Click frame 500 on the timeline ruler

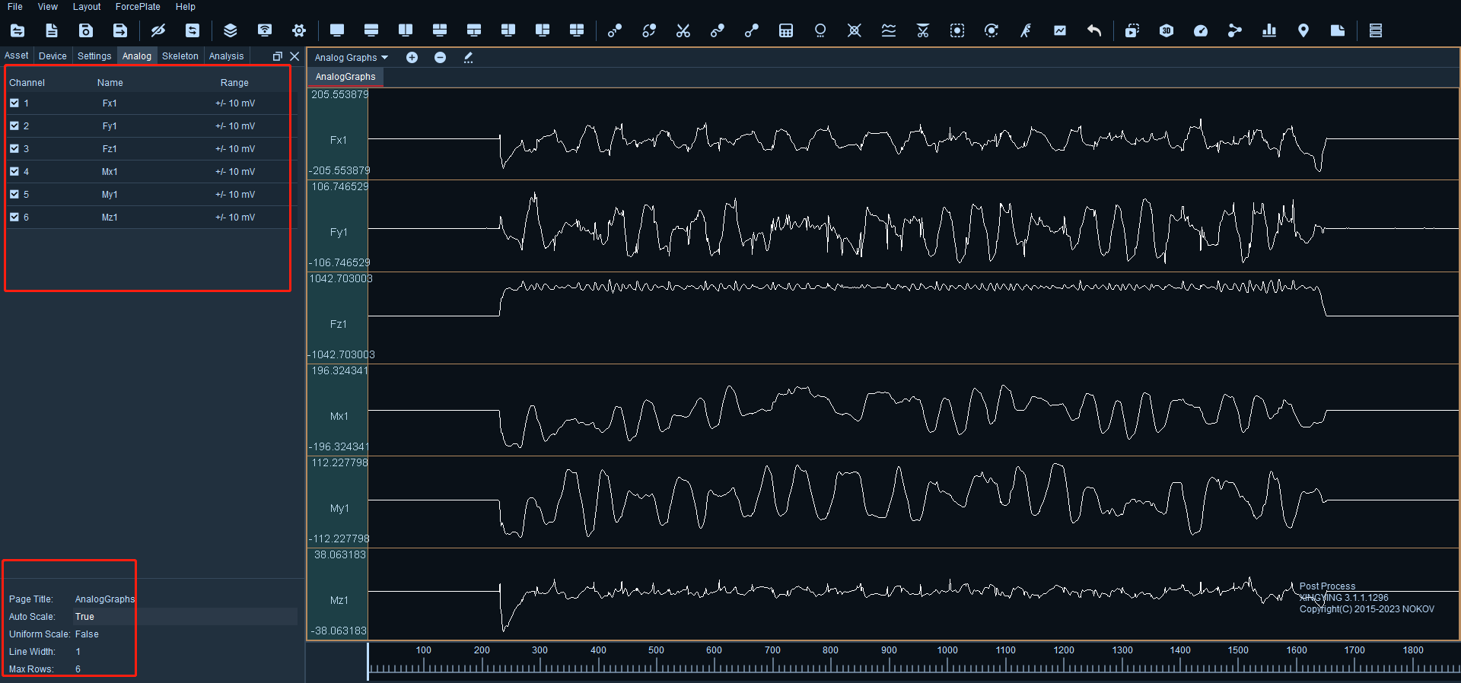(656, 650)
